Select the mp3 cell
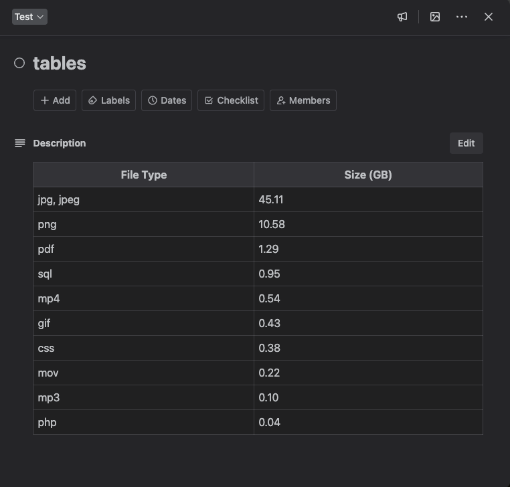Image resolution: width=510 pixels, height=487 pixels. [144, 397]
